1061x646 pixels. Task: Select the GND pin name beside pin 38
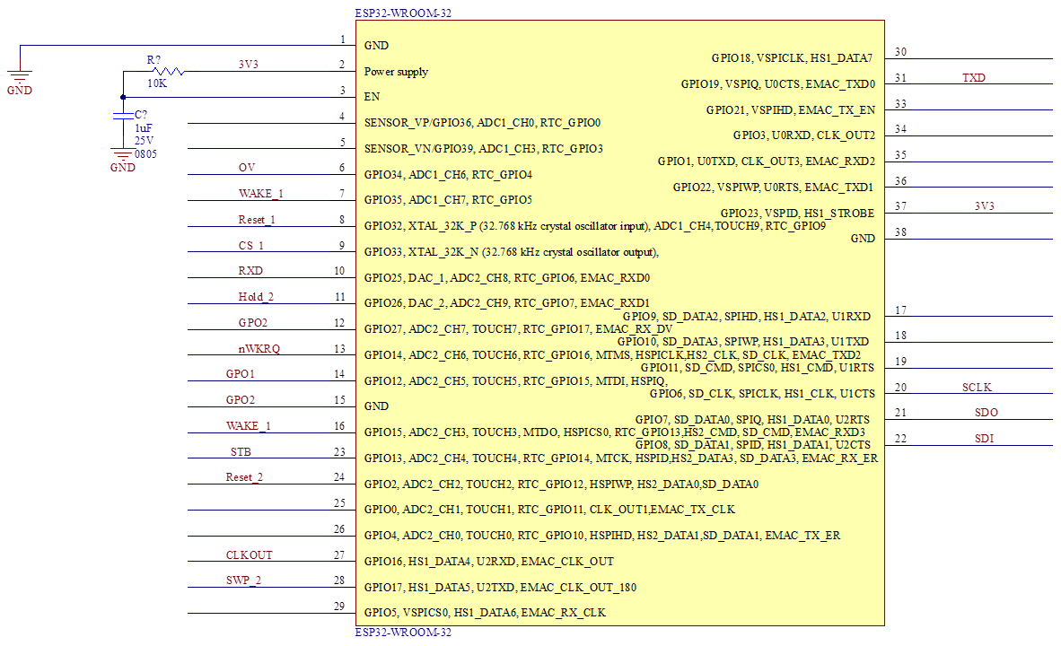coord(863,239)
